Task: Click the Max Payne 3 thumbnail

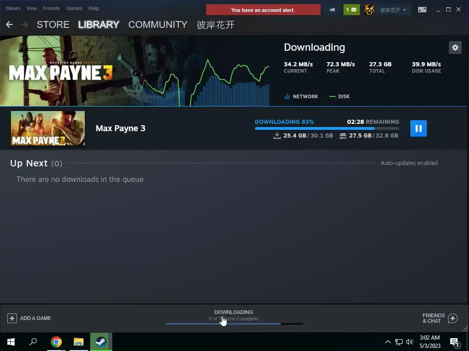Action: point(48,128)
